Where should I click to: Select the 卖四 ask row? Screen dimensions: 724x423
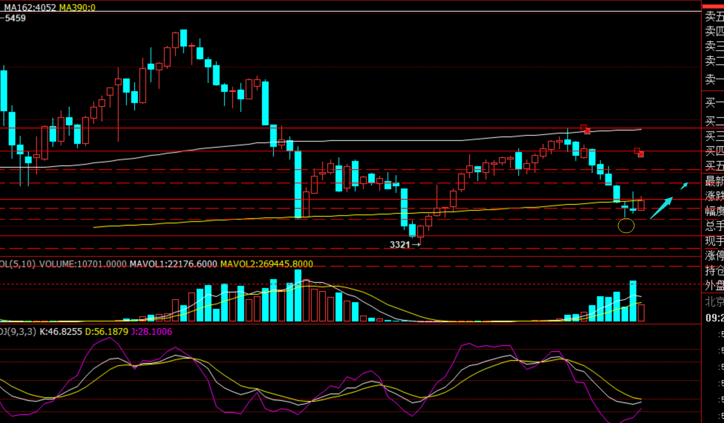[x=714, y=31]
